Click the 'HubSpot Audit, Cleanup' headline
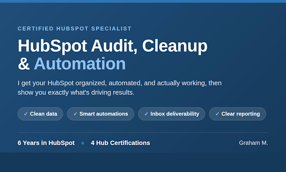 pos(113,46)
